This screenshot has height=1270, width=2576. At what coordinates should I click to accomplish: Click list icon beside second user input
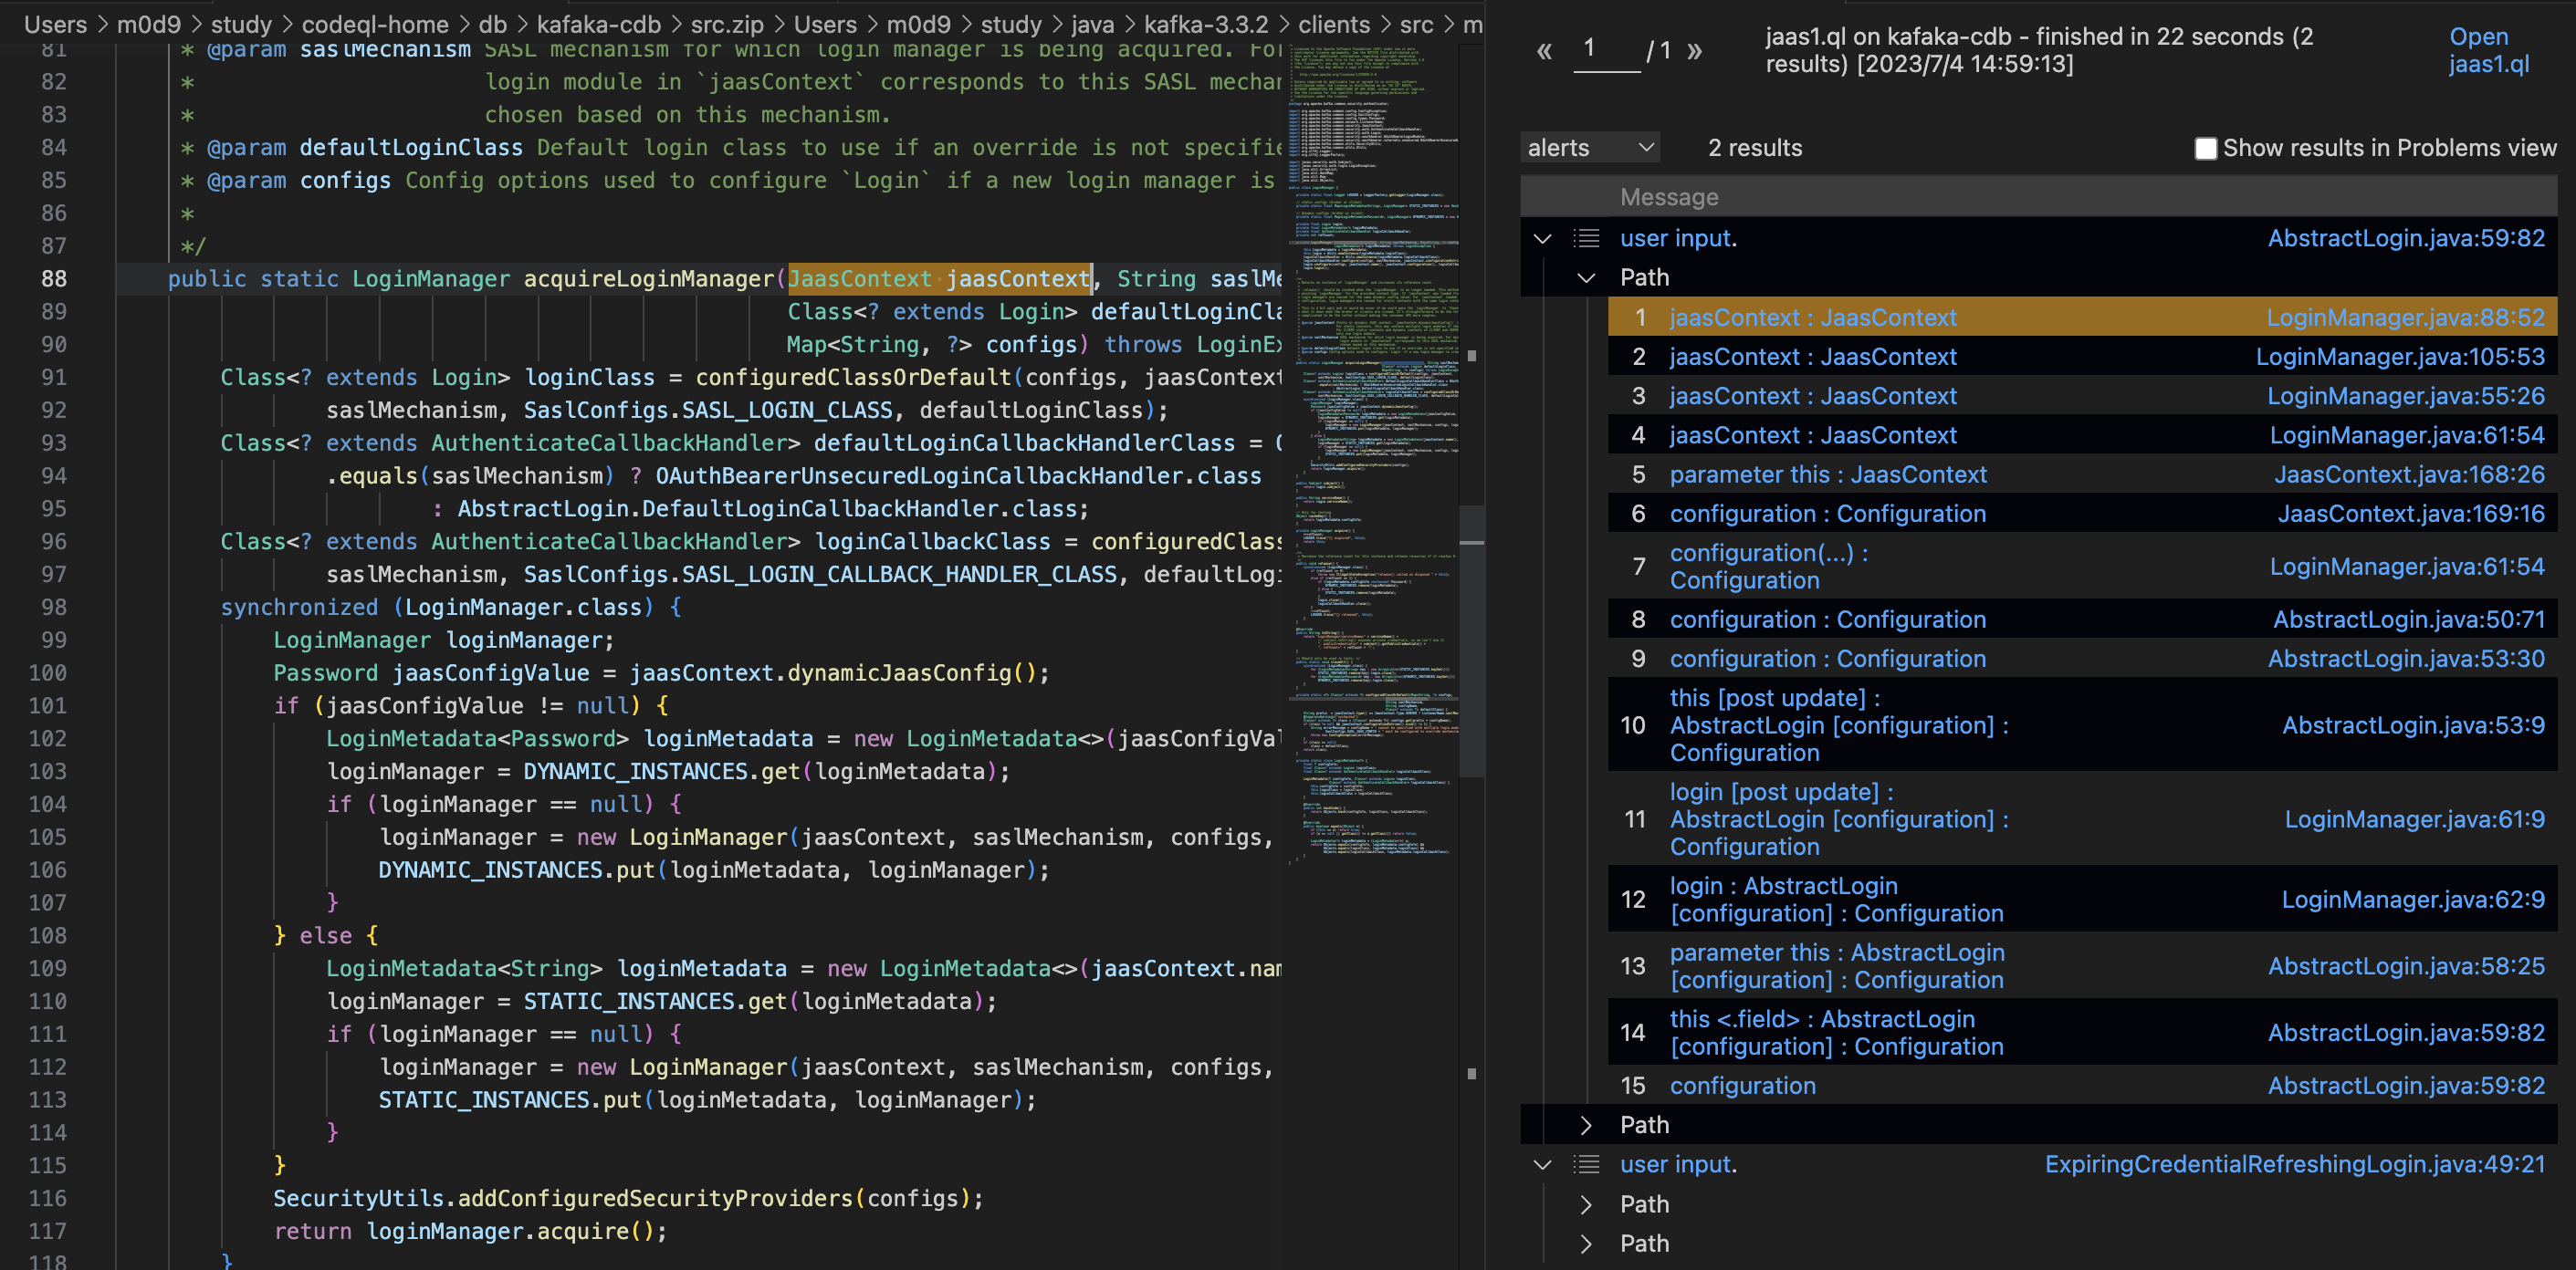[1586, 1164]
